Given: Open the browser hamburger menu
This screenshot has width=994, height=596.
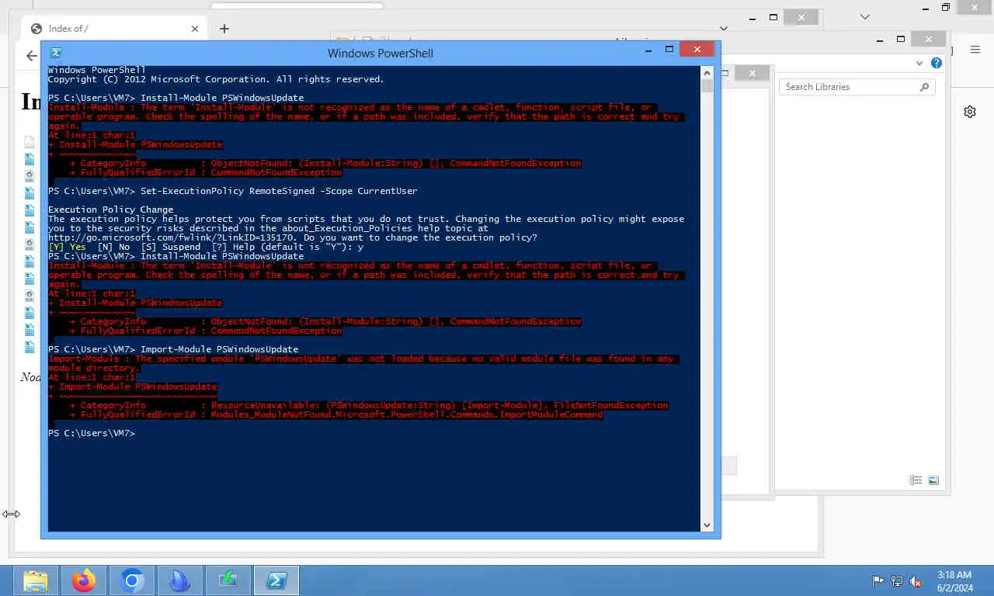Looking at the screenshot, I should click(x=975, y=50).
